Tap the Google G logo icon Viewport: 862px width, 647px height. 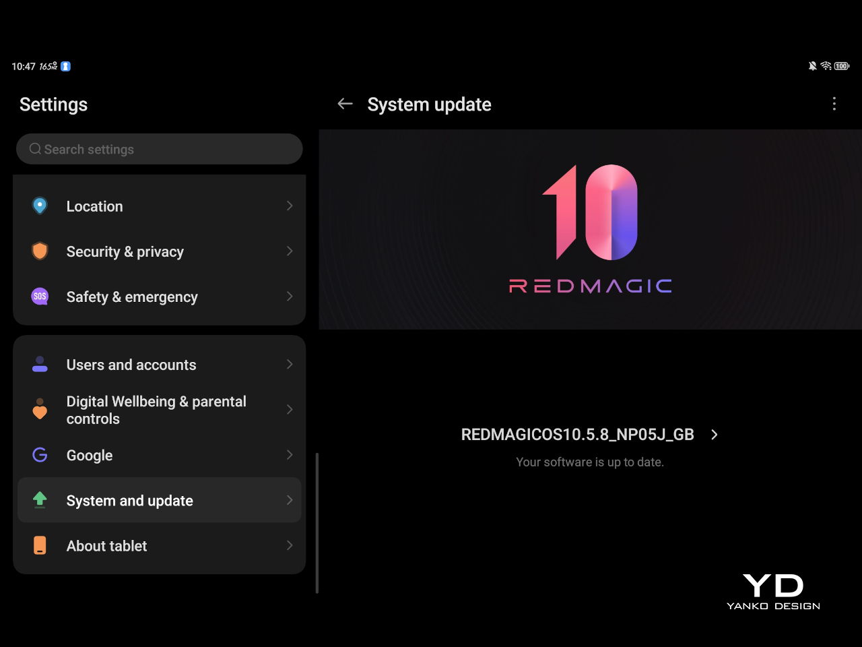click(x=40, y=455)
